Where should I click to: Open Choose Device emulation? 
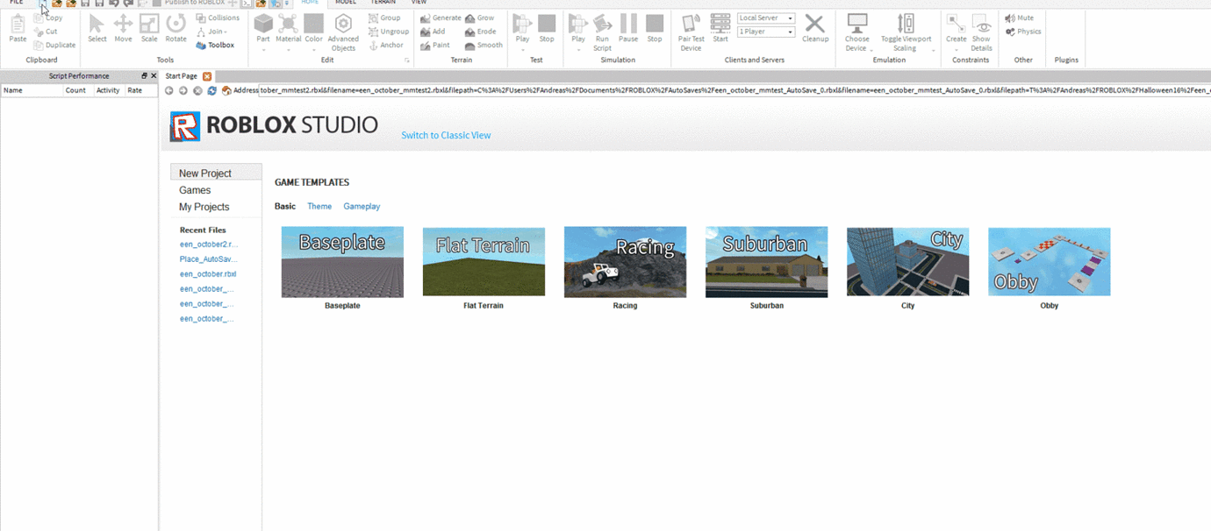tap(856, 32)
